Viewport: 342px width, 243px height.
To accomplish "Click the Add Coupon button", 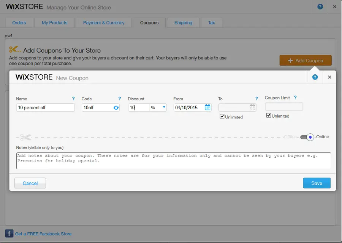I will tap(306, 61).
